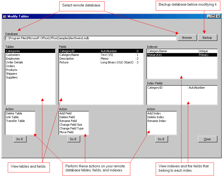Choose the Change Field Type action
Screen dimensions: 223x177
71,128
